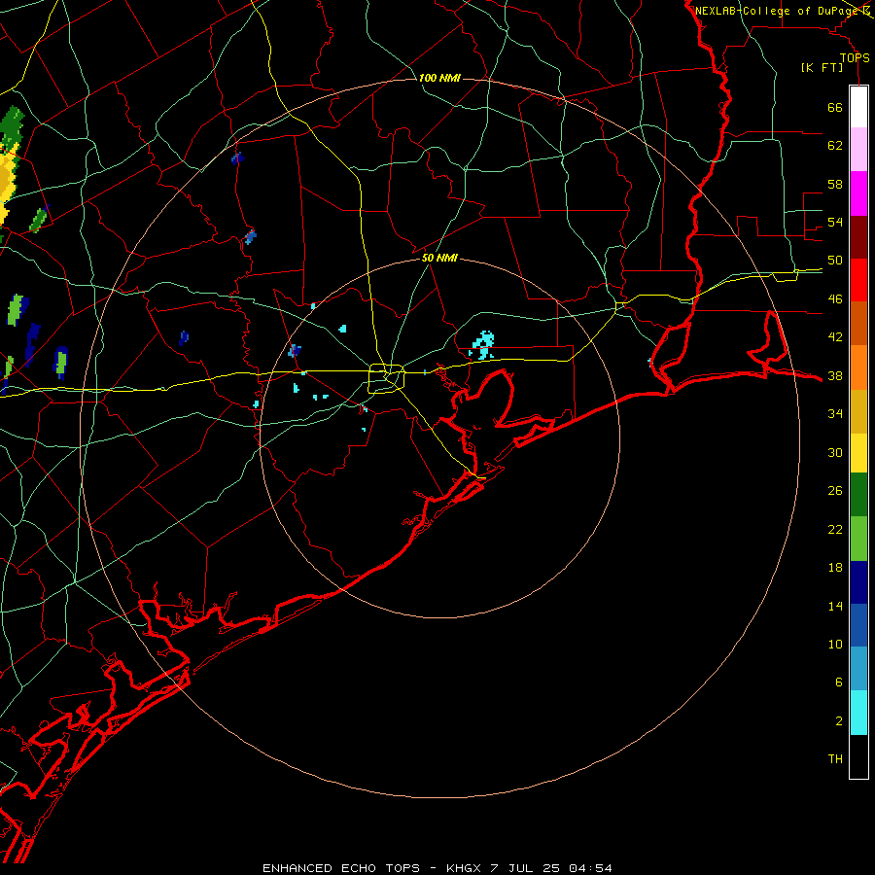The width and height of the screenshot is (875, 875).
Task: Click the 'KHGX' station ID in footer
Action: click(x=463, y=868)
